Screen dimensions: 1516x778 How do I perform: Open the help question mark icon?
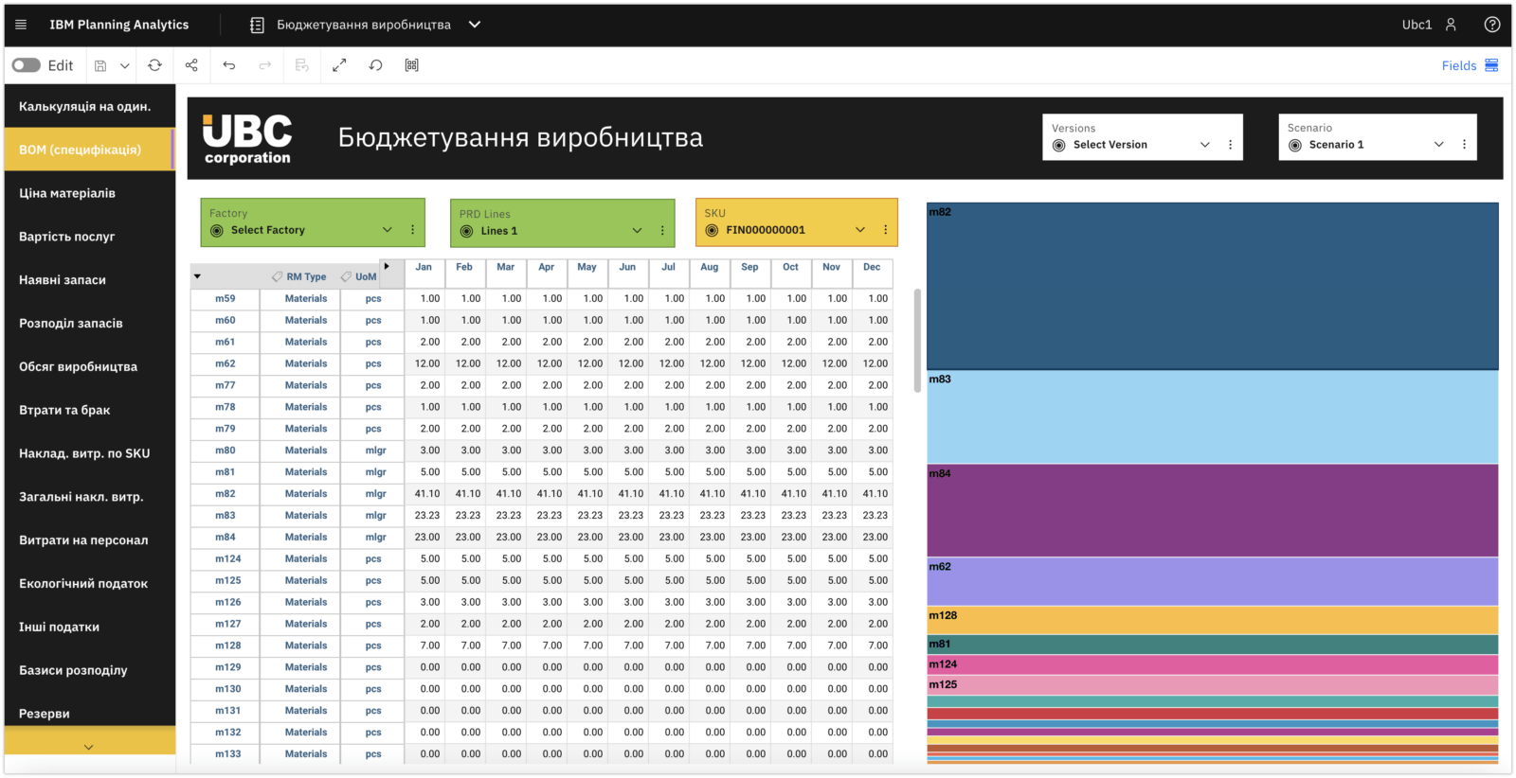point(1492,25)
